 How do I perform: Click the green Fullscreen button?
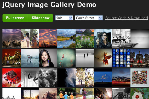pos(15,18)
